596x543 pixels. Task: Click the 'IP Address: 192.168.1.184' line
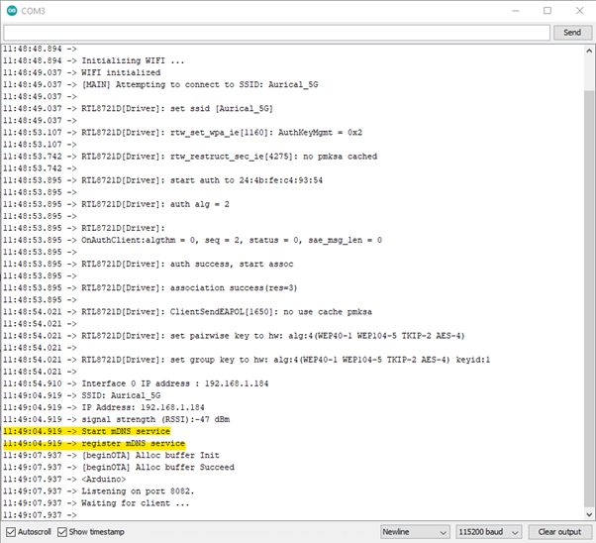click(104, 407)
